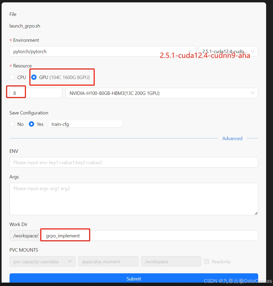Click the /workspace mount path field
Viewport: 273px width, 286px height.
pyautogui.click(x=171, y=261)
